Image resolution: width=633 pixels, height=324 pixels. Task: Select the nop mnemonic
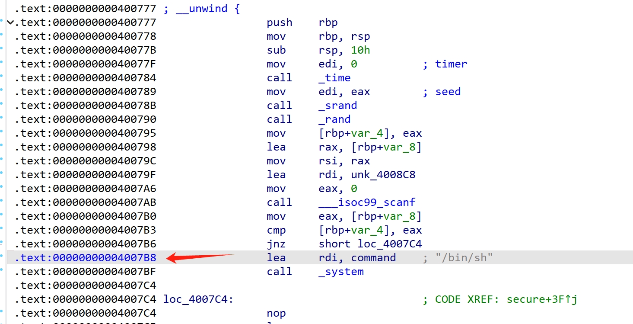[x=276, y=313]
